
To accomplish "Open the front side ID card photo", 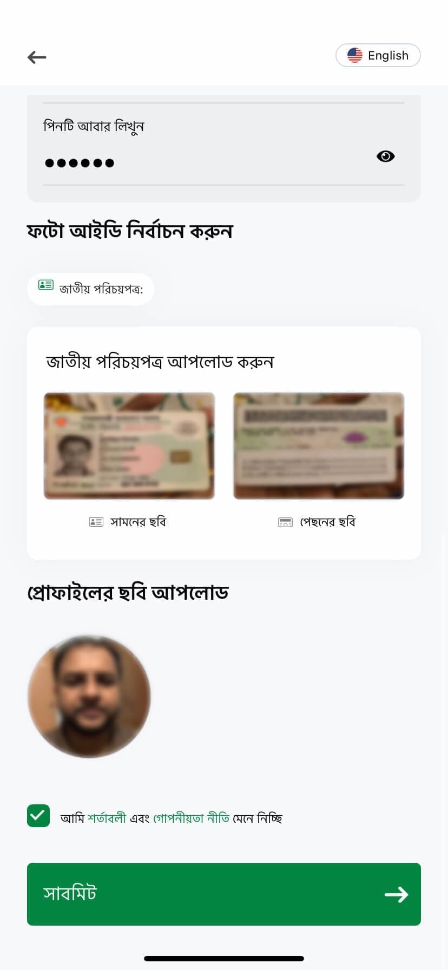I will [129, 446].
